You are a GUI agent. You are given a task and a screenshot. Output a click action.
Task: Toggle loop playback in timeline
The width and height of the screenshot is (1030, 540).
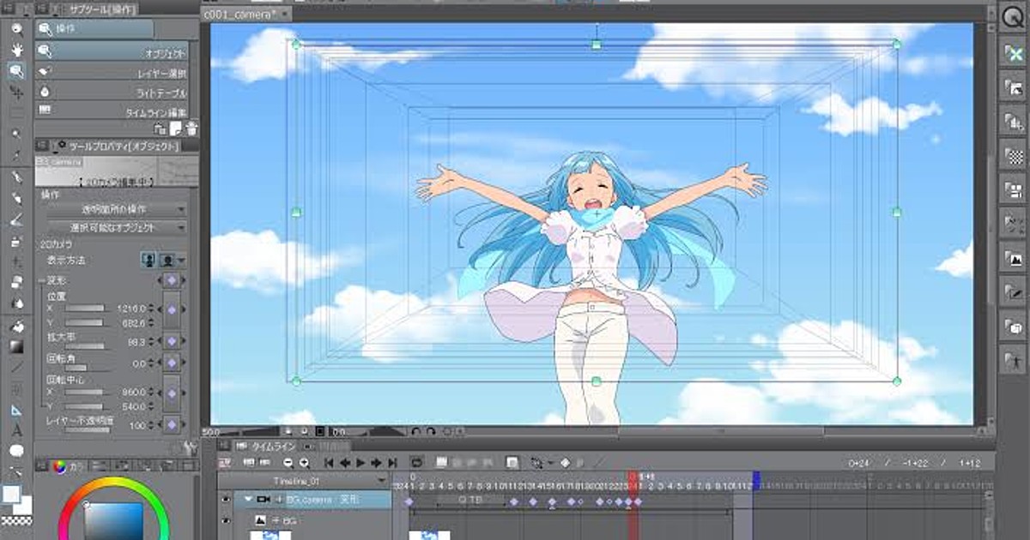point(417,462)
